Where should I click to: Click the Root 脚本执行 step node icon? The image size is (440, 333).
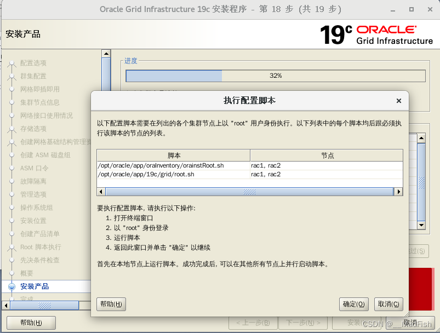(12, 247)
